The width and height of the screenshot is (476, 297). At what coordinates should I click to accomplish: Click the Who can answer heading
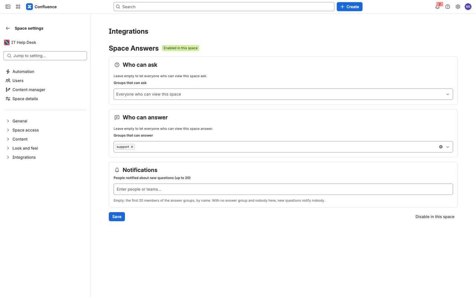click(145, 117)
